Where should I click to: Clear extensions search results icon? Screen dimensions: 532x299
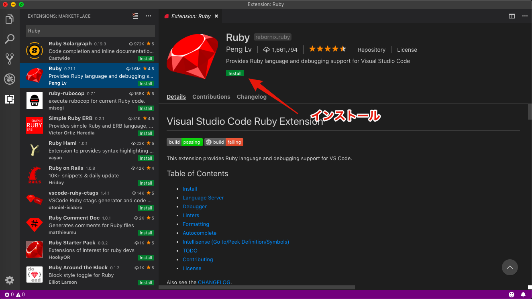[136, 16]
